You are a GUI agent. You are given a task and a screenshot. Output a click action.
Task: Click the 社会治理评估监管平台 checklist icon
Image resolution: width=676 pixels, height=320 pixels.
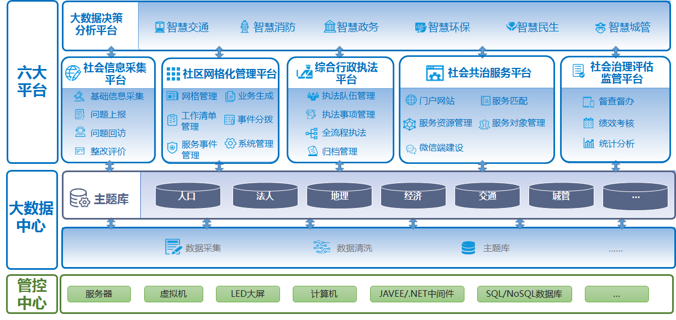click(x=578, y=70)
